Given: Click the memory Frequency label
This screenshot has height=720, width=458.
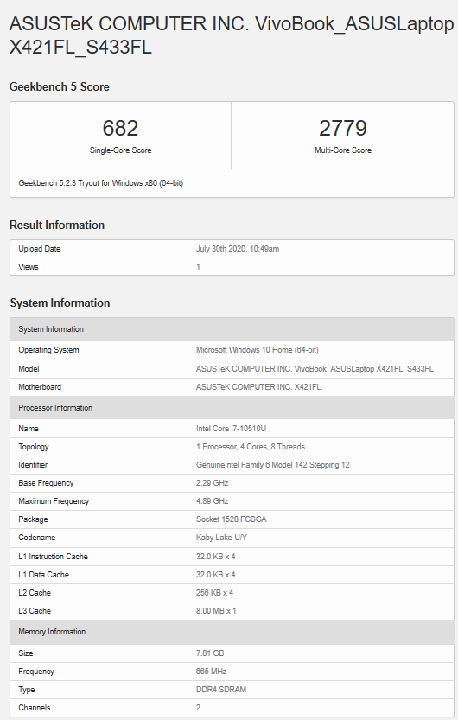Looking at the screenshot, I should [36, 672].
